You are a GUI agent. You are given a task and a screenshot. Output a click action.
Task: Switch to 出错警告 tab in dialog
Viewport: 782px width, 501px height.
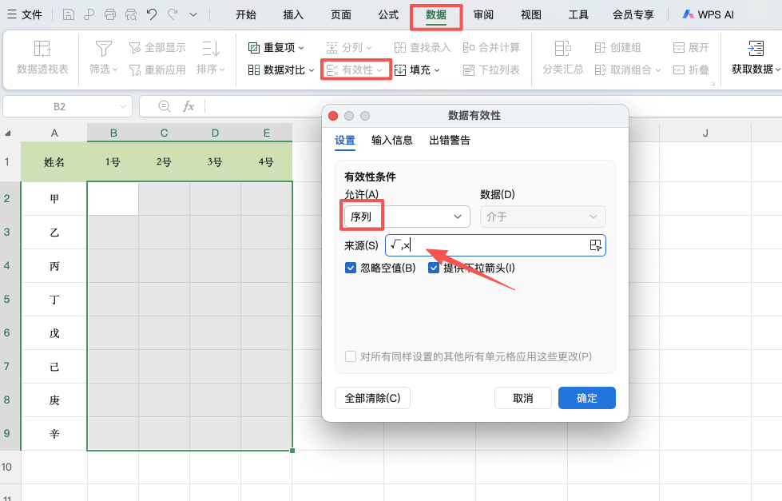[450, 140]
